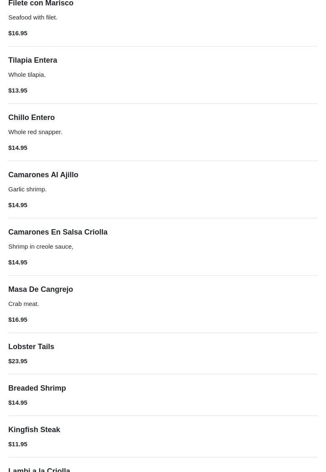This screenshot has height=472, width=326.
Task: Click the "Garlic shrimp." description text
Action: pyautogui.click(x=27, y=189)
